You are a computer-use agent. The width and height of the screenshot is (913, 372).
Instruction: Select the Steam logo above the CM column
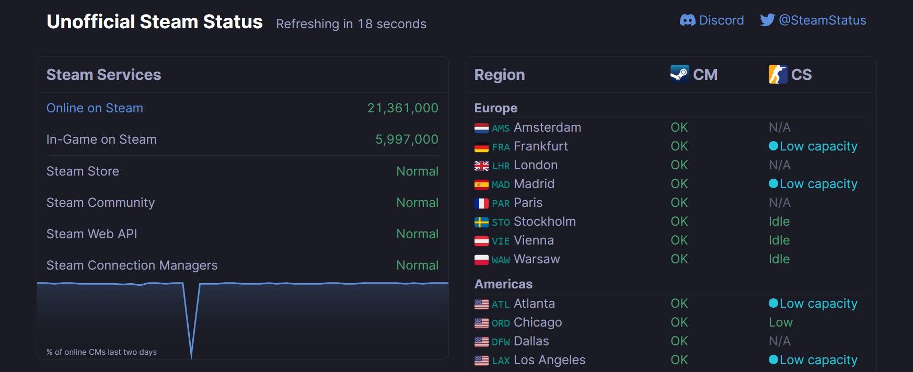(679, 74)
